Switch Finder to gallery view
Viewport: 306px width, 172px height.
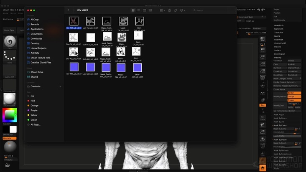[150, 10]
